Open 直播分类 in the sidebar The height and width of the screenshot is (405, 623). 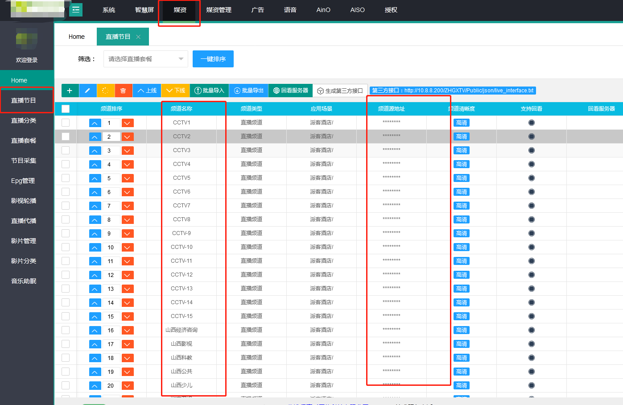pos(24,120)
